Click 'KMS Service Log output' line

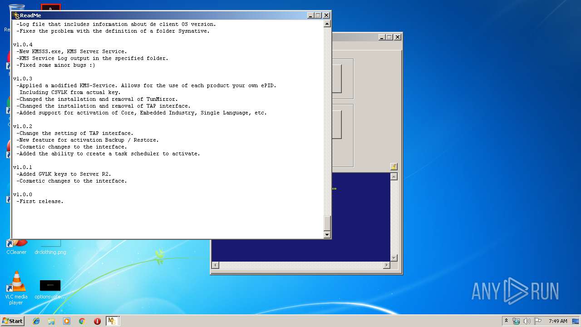click(92, 58)
